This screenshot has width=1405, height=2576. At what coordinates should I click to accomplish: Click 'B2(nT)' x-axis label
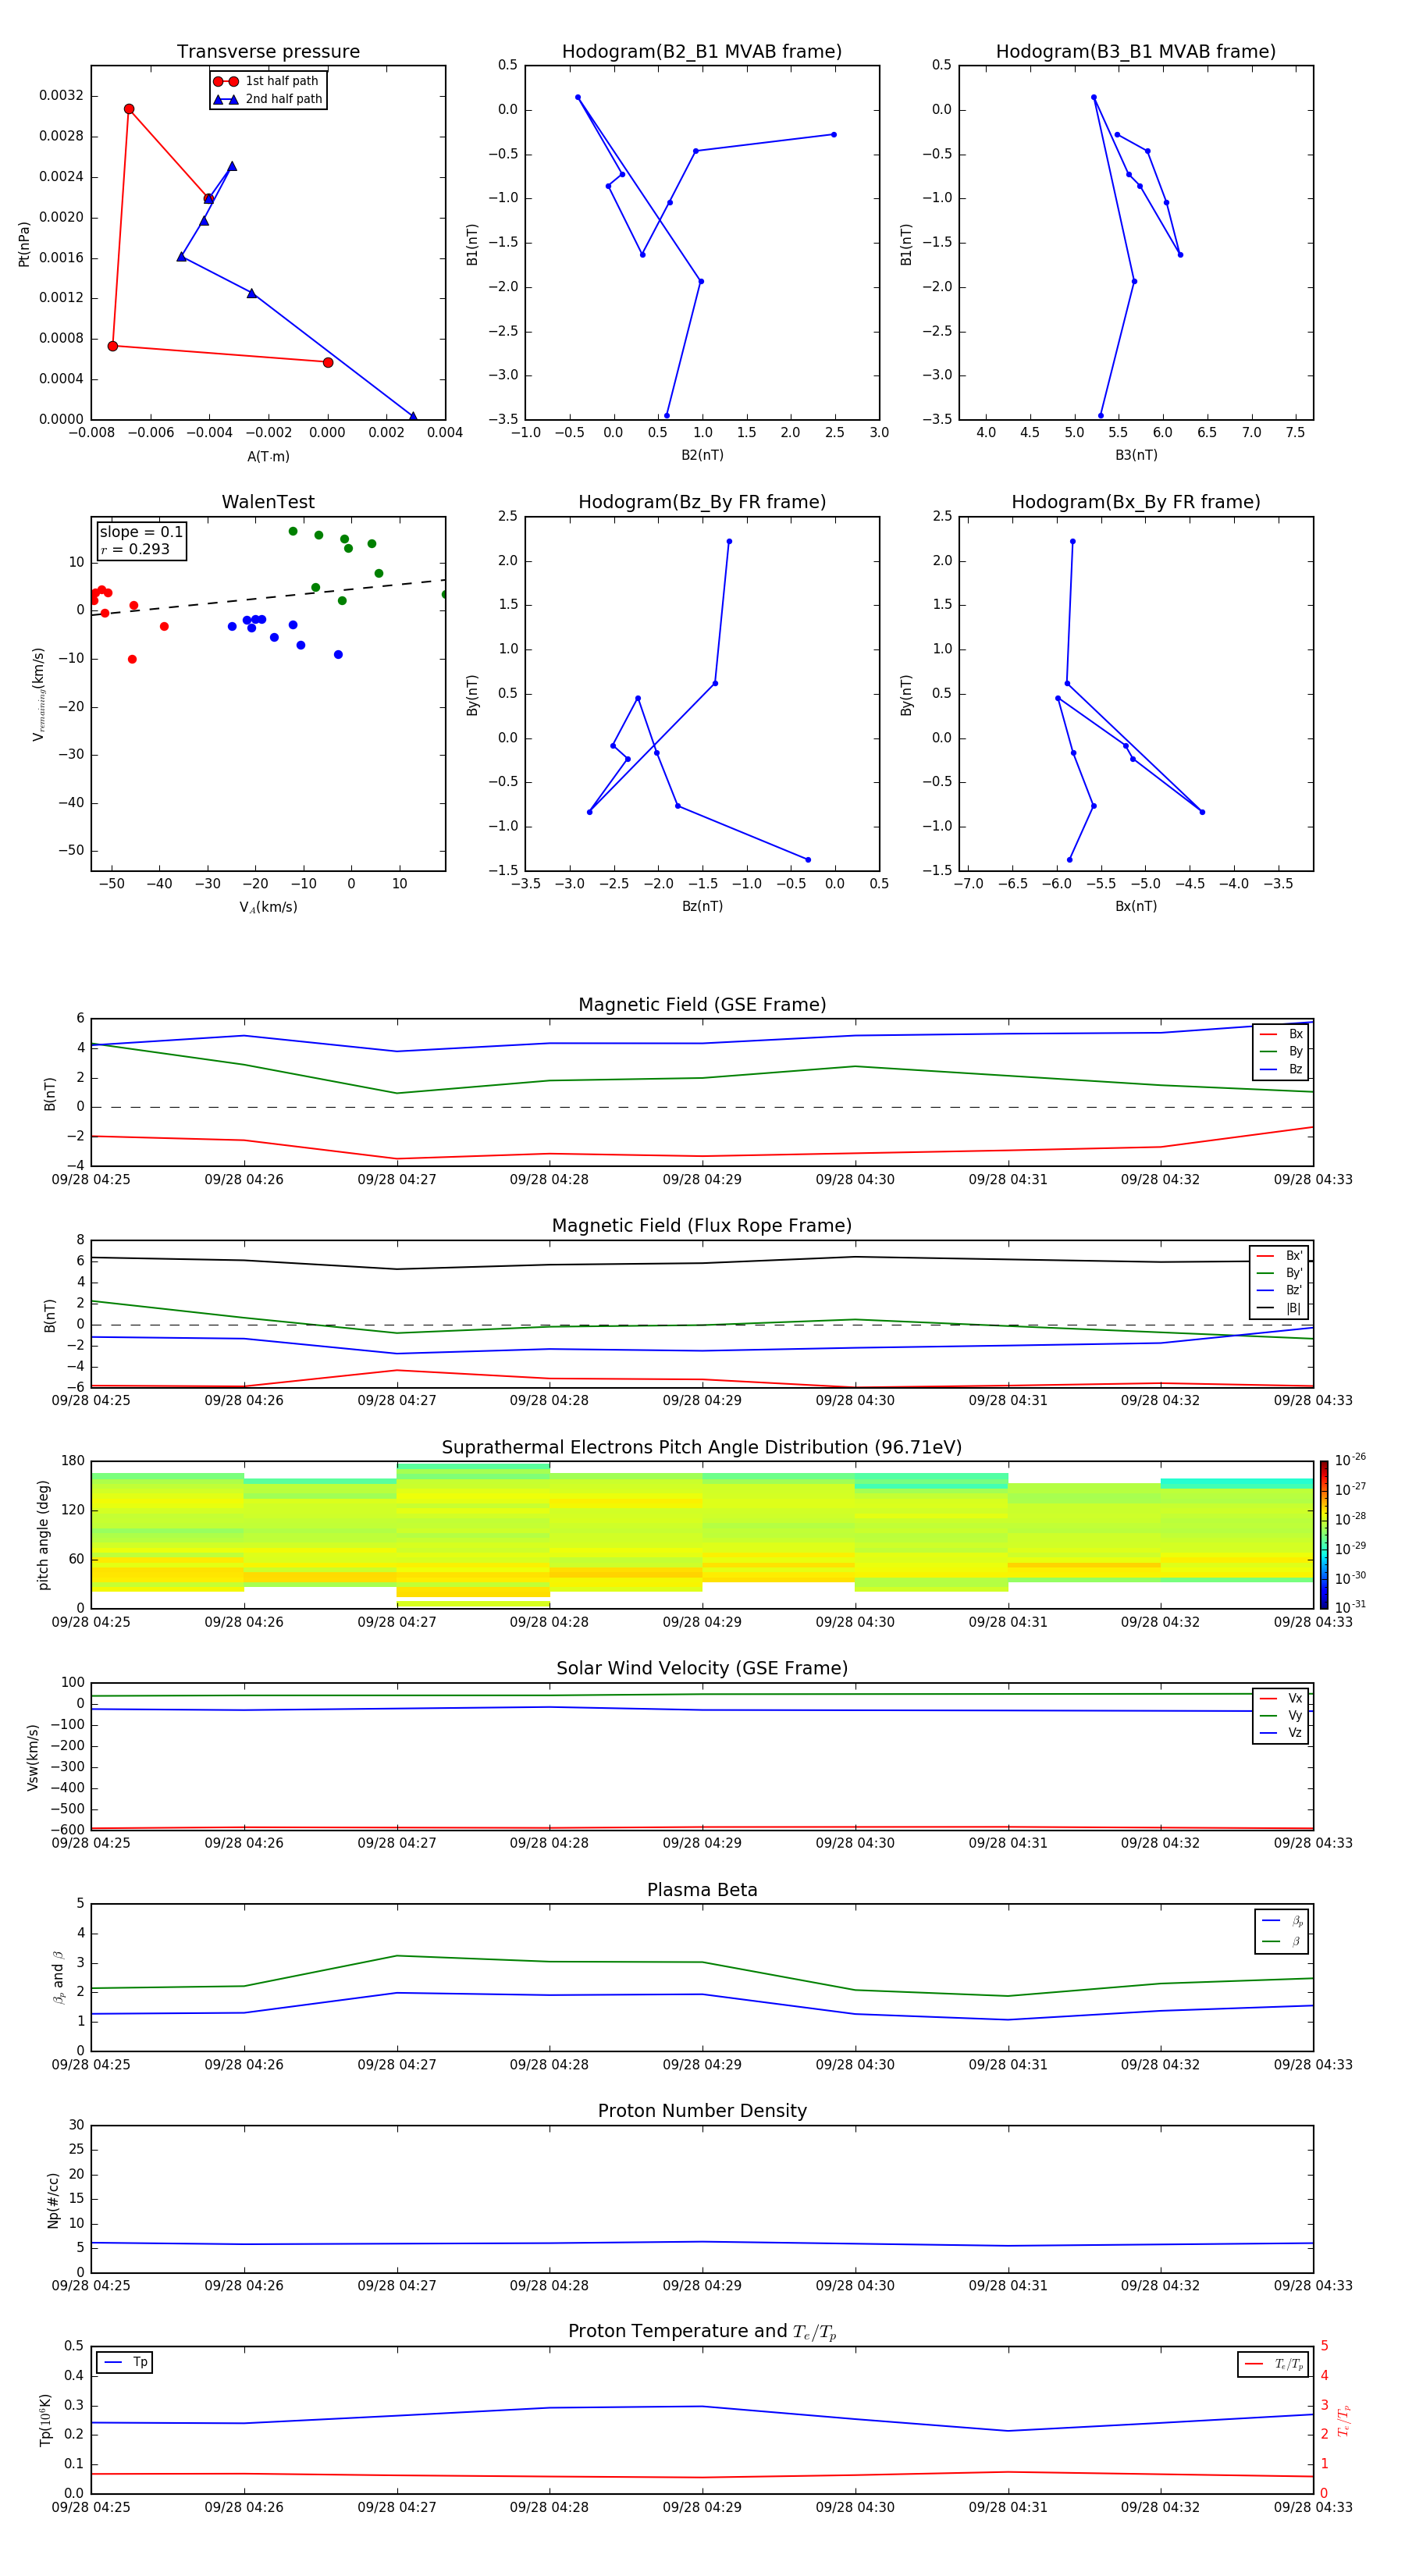pos(702,455)
